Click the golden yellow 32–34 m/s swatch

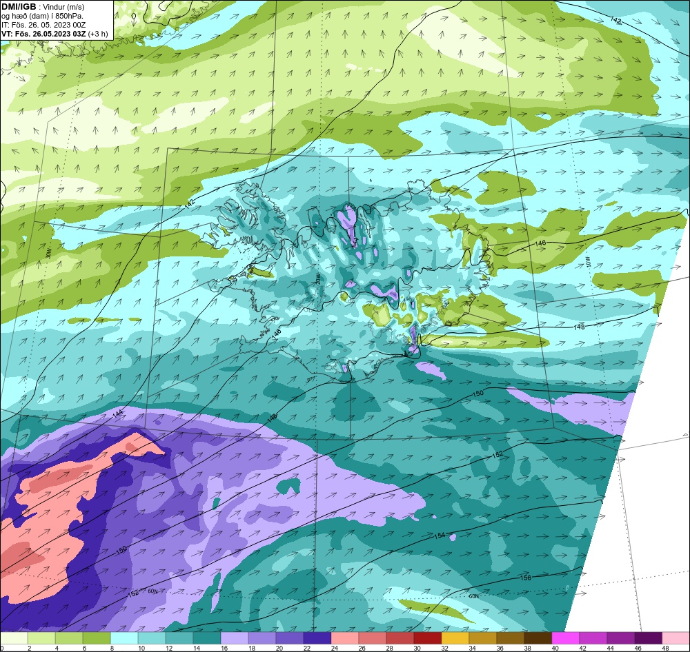(x=455, y=638)
